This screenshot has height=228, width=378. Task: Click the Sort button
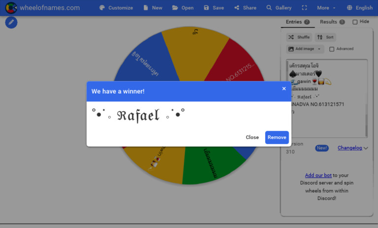[325, 37]
